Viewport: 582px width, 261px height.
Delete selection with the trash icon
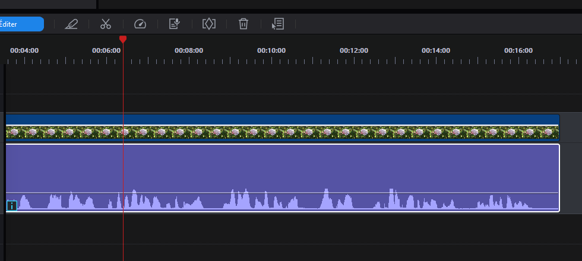243,24
